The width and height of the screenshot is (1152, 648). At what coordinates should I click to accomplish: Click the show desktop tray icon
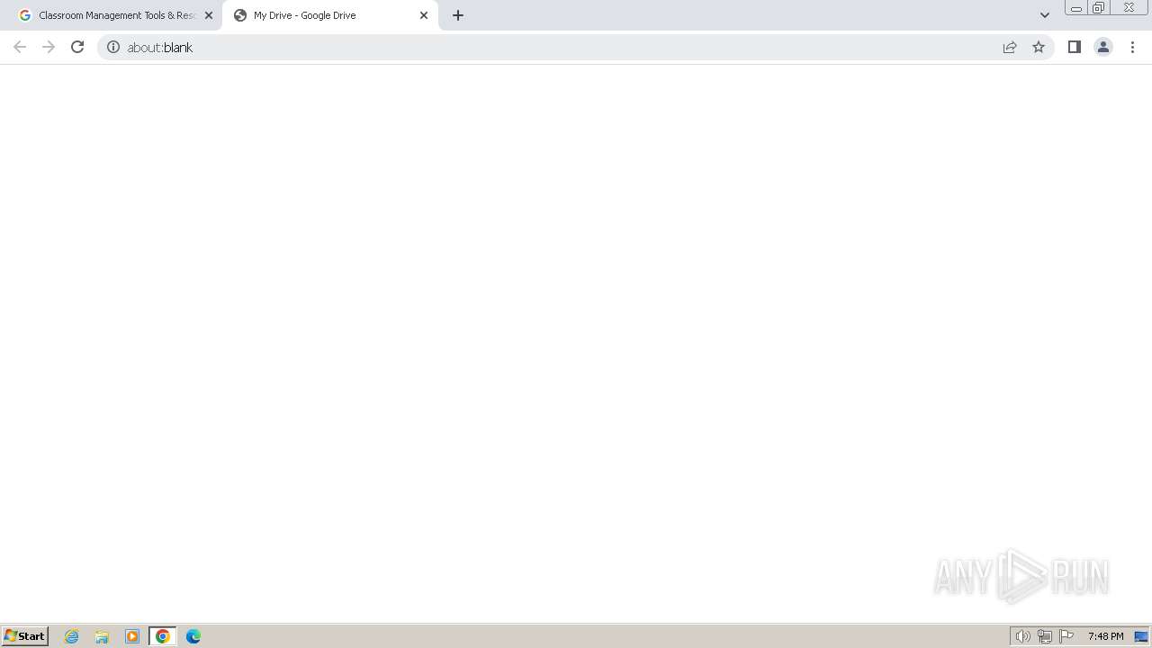1141,636
